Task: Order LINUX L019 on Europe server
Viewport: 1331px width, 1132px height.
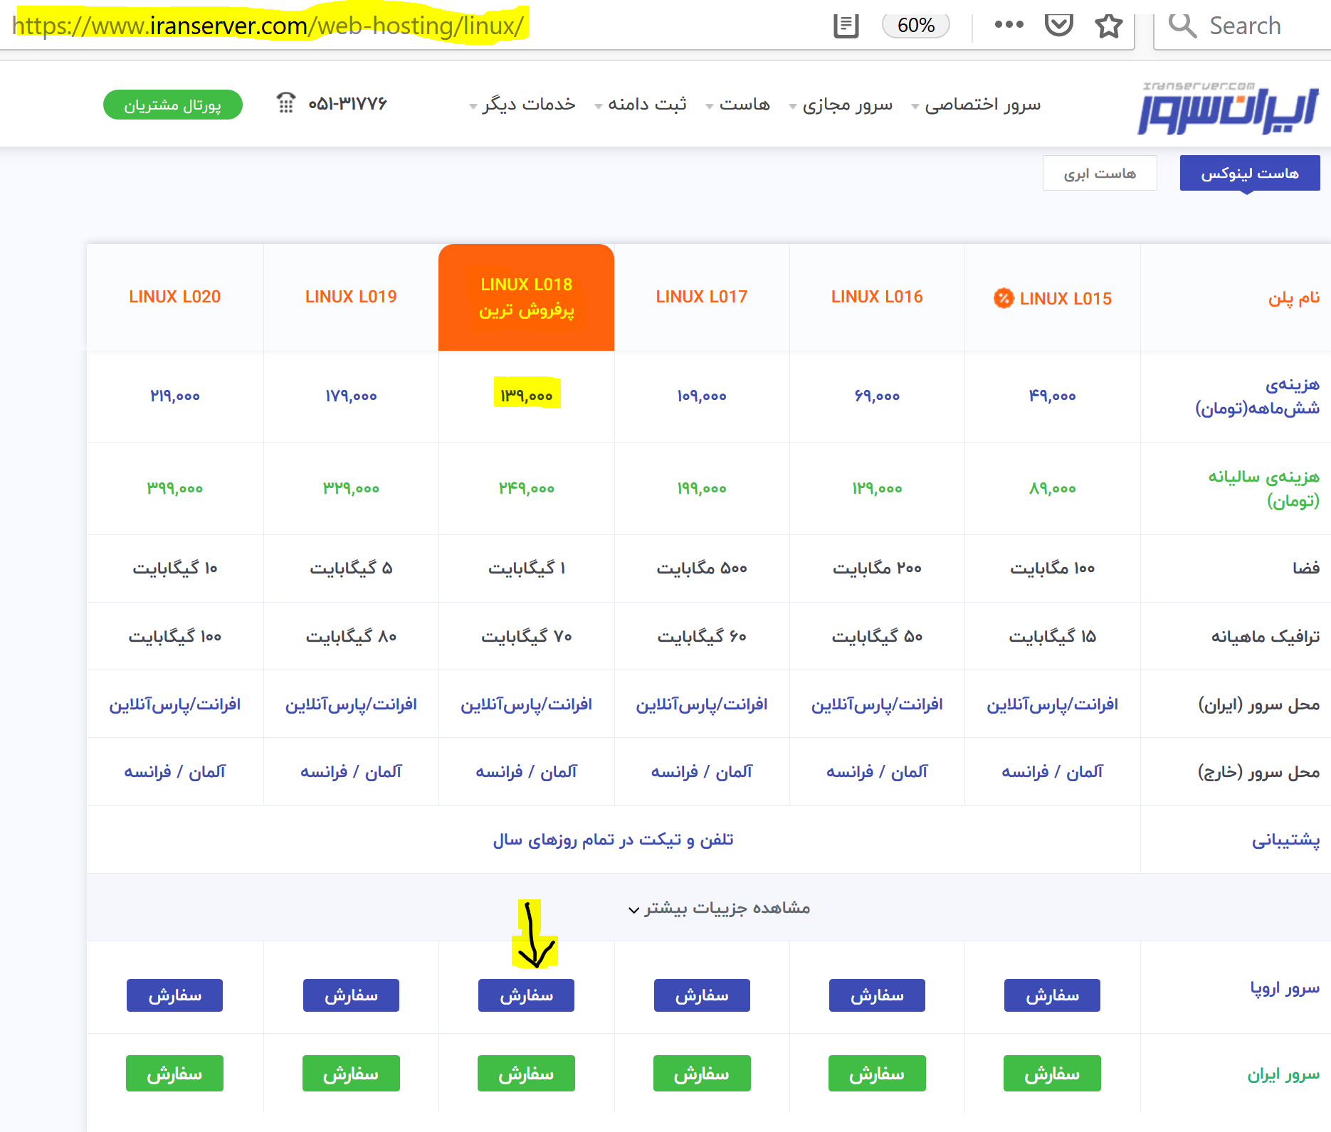Action: [x=351, y=995]
